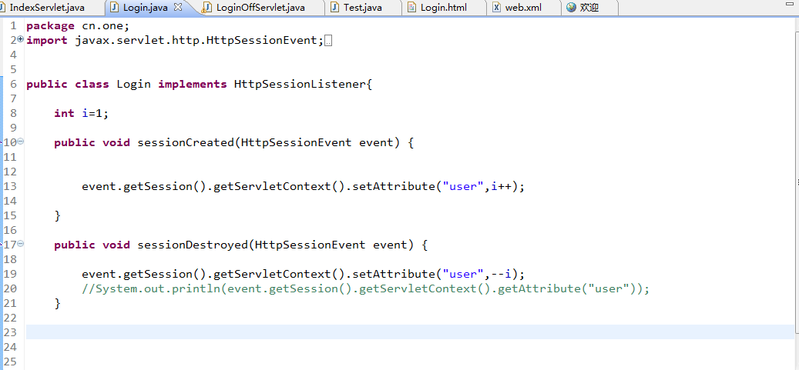Click the warning Java icon on LoginOffServlet tab
This screenshot has width=799, height=370.
(207, 8)
